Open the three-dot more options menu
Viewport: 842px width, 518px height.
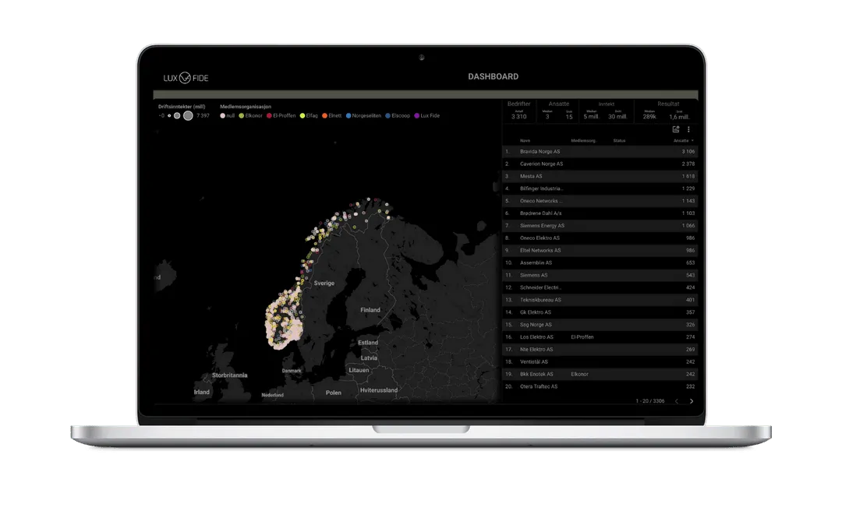coord(688,129)
